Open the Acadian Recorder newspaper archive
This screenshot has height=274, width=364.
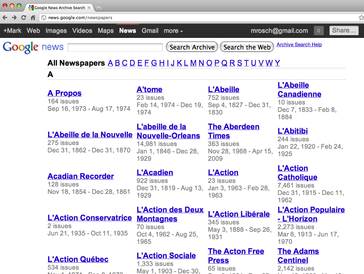[x=80, y=176]
